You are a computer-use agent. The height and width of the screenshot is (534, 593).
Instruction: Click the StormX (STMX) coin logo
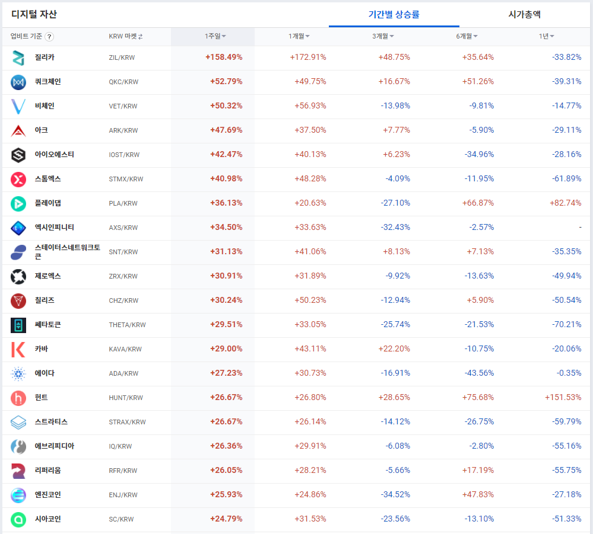18,180
